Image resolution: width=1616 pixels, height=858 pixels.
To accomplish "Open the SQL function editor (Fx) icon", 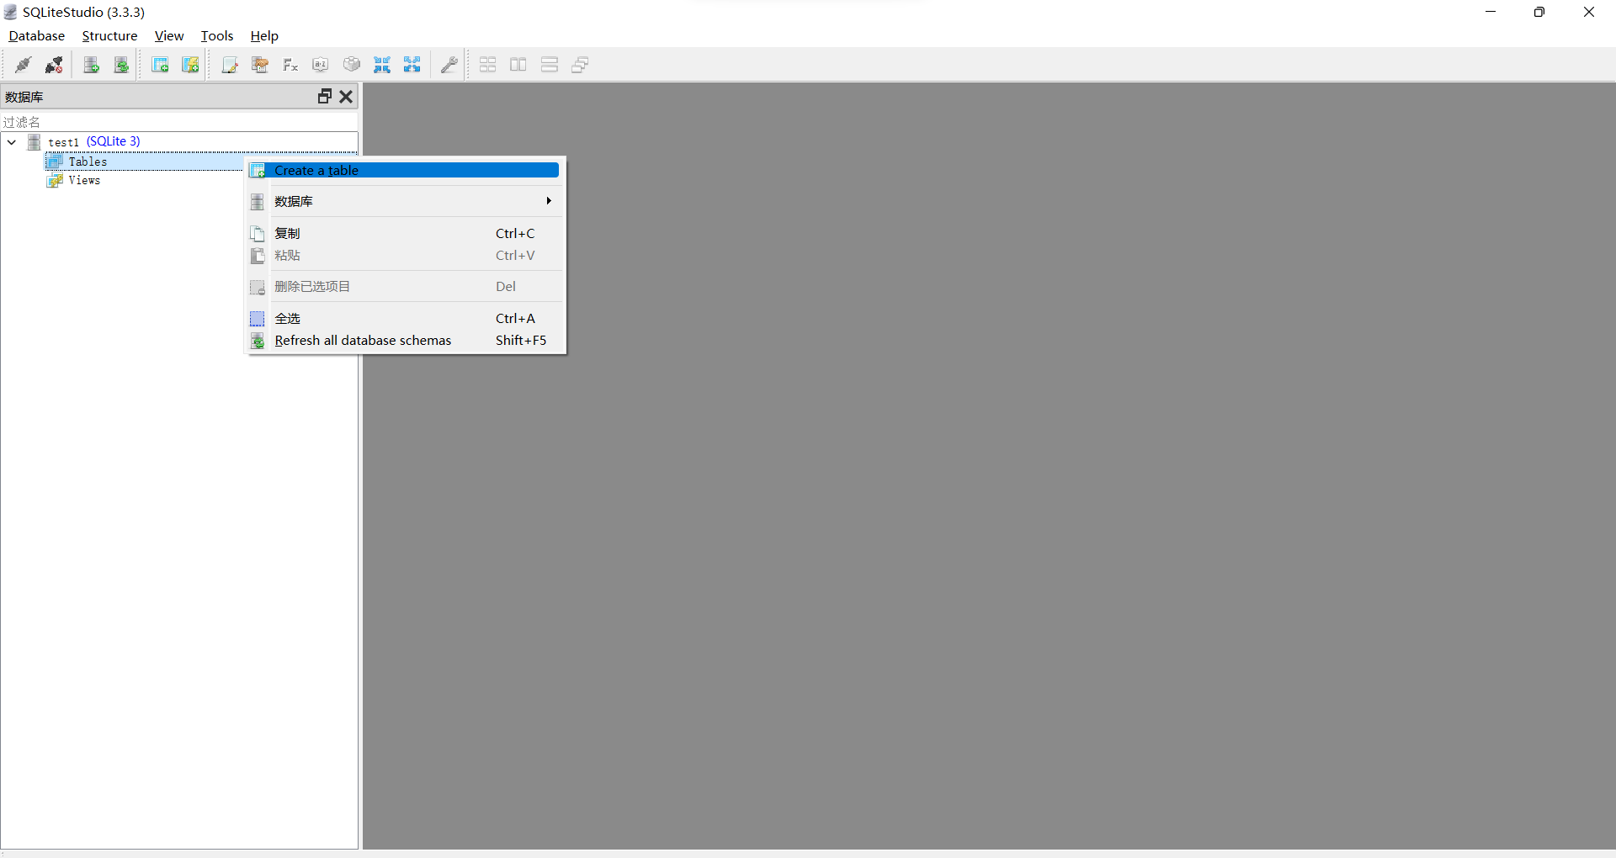I will [290, 65].
